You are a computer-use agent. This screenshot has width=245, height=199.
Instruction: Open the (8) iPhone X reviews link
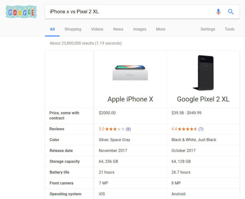tap(128, 129)
